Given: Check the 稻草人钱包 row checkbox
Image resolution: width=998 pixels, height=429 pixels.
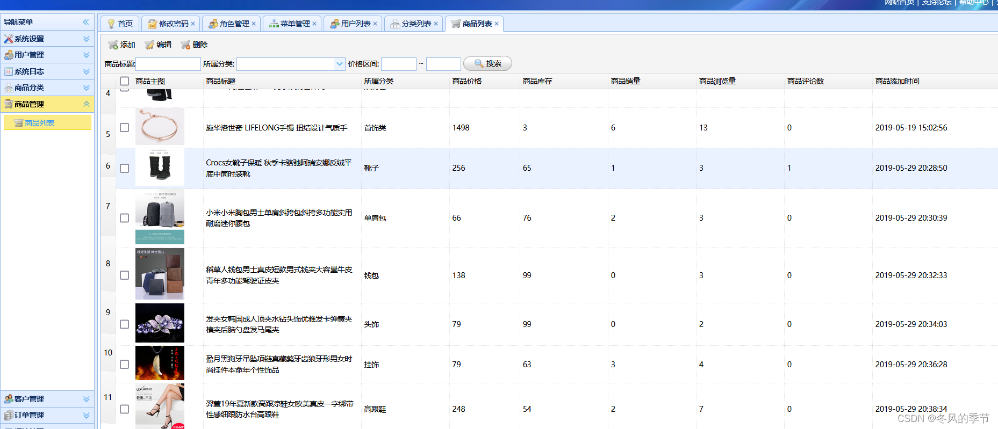Looking at the screenshot, I should 124,275.
